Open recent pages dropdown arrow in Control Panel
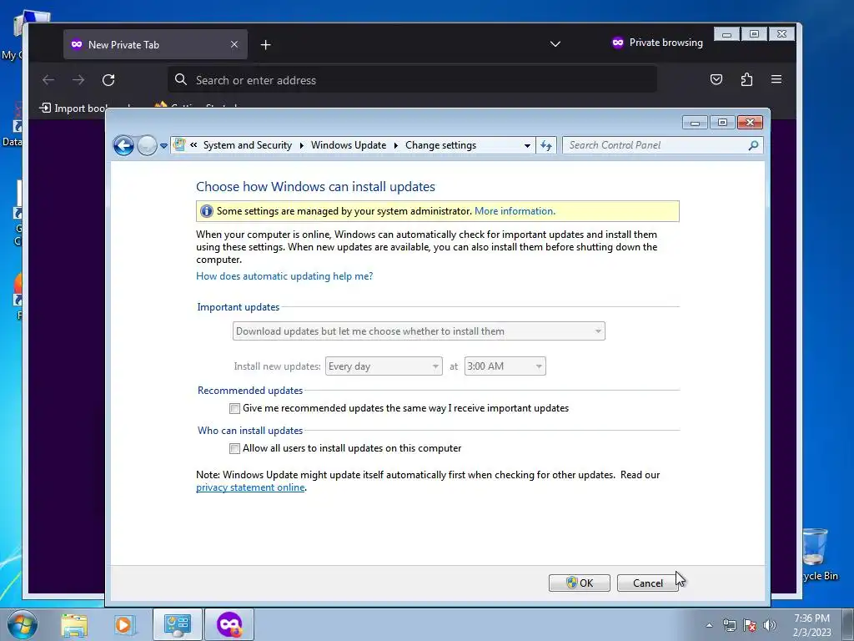Viewport: 854px width, 641px height. click(163, 145)
